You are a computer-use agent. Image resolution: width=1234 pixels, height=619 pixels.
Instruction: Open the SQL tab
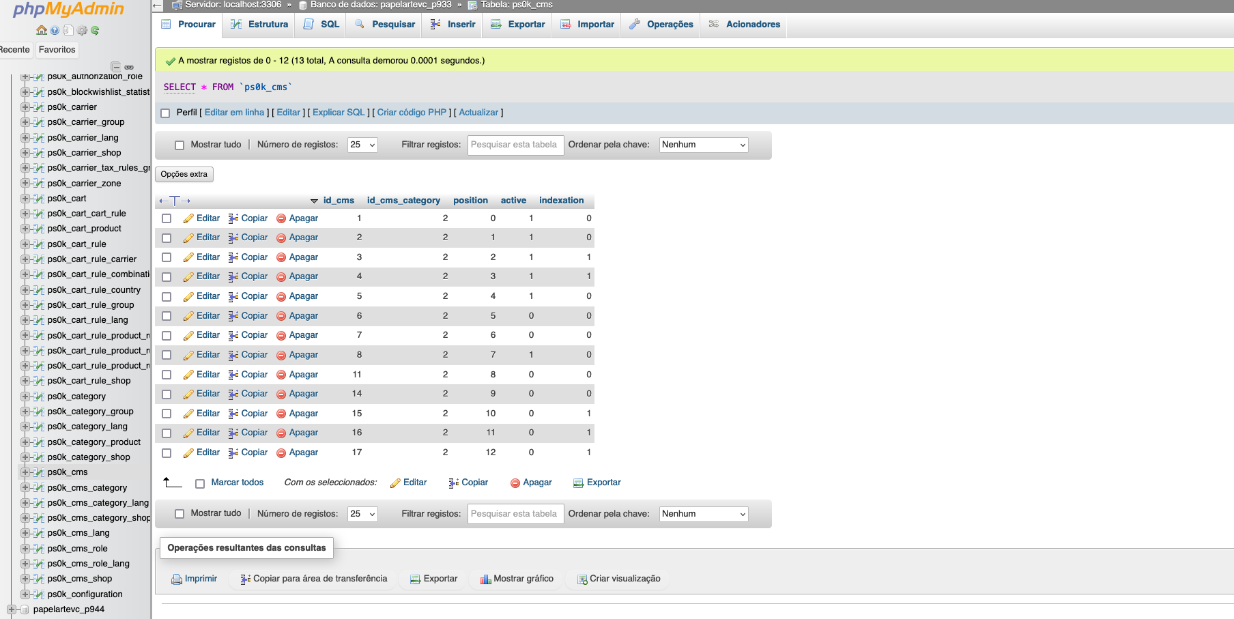point(321,25)
